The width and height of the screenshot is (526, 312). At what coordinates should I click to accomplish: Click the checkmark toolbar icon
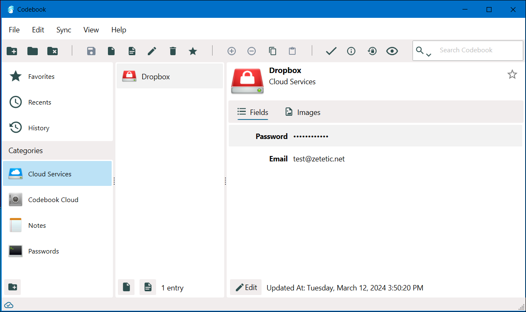click(x=331, y=51)
